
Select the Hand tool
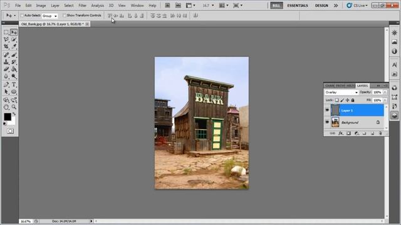6,107
